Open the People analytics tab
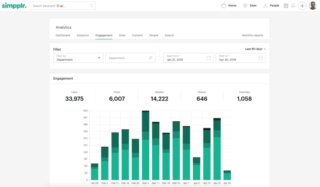 click(154, 35)
